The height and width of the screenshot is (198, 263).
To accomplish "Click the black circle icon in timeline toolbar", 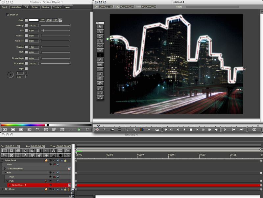I will (60, 155).
